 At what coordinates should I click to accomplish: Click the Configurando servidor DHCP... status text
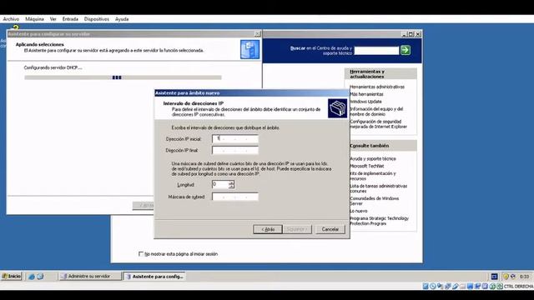click(x=53, y=67)
